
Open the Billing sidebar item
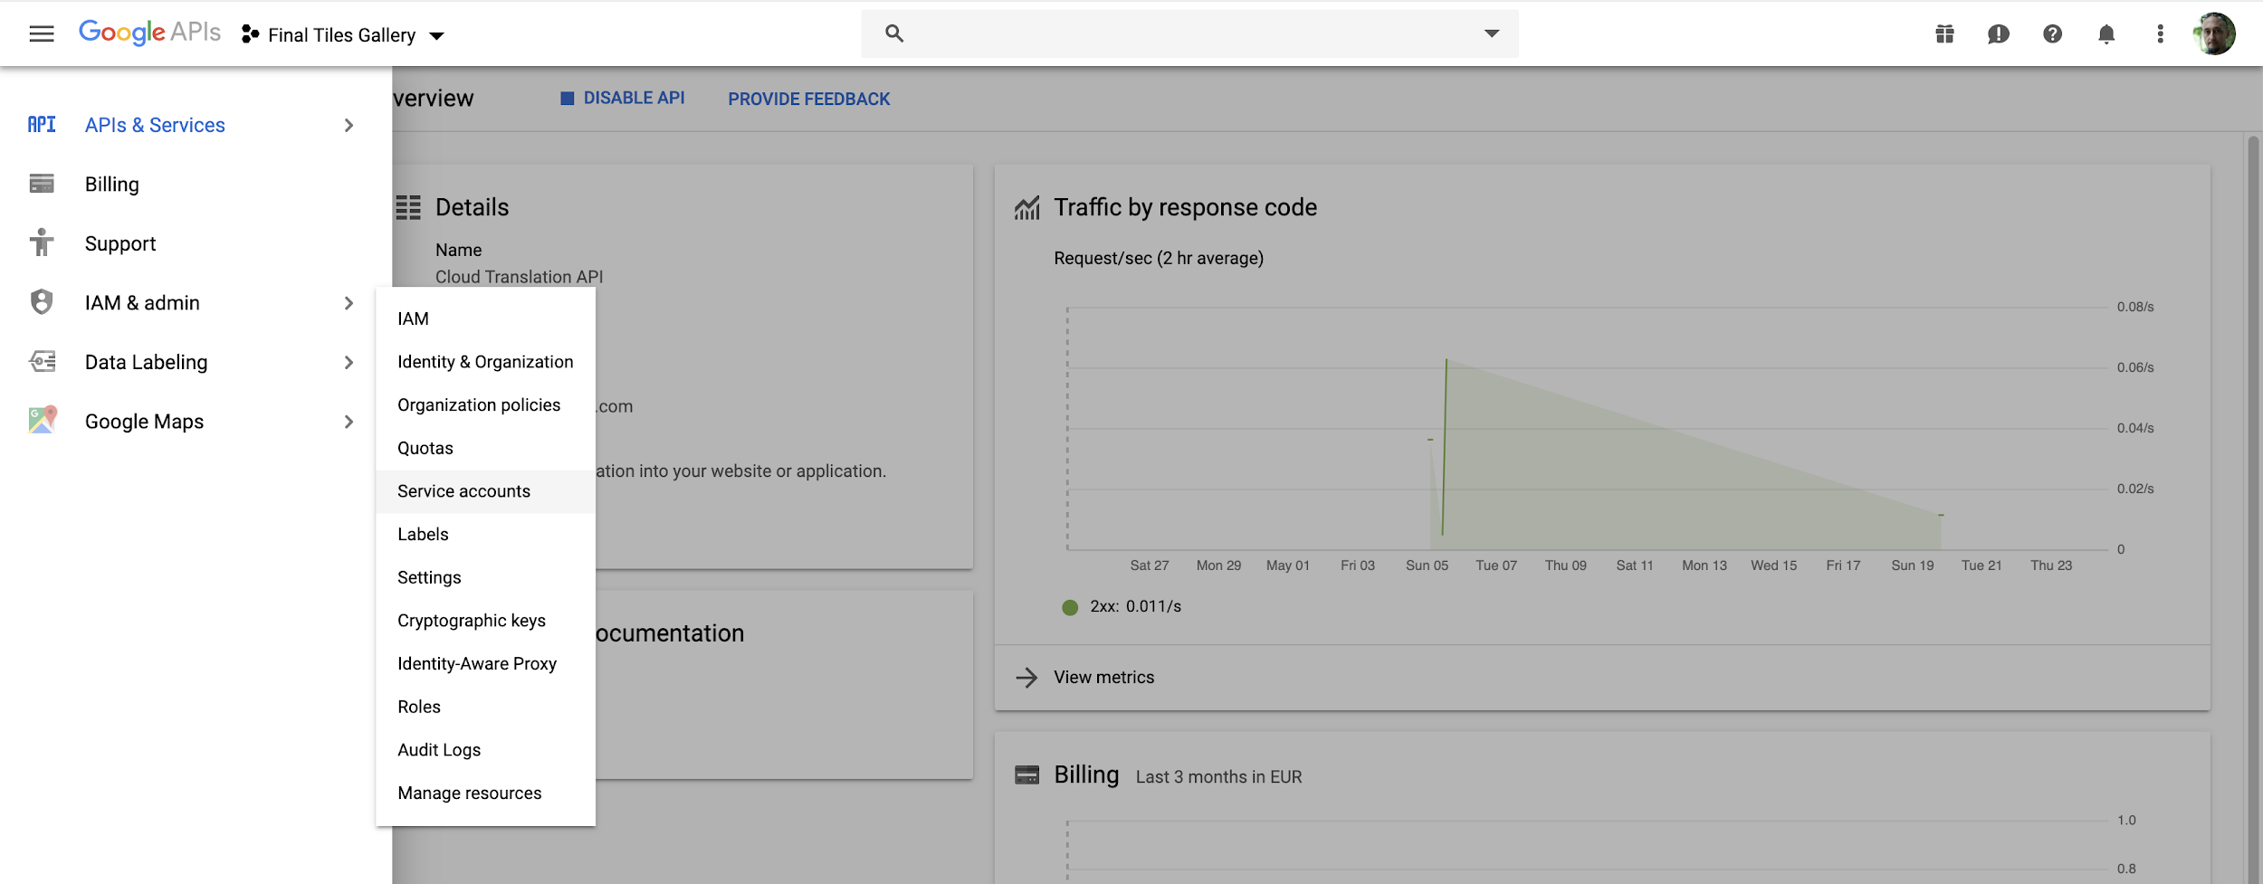click(112, 185)
